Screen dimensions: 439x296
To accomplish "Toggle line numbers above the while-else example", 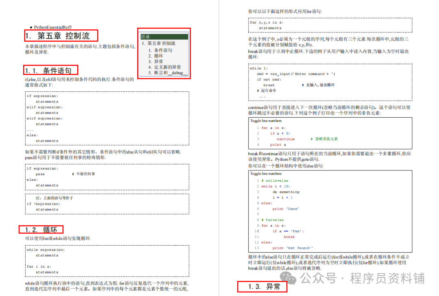I will (266, 174).
